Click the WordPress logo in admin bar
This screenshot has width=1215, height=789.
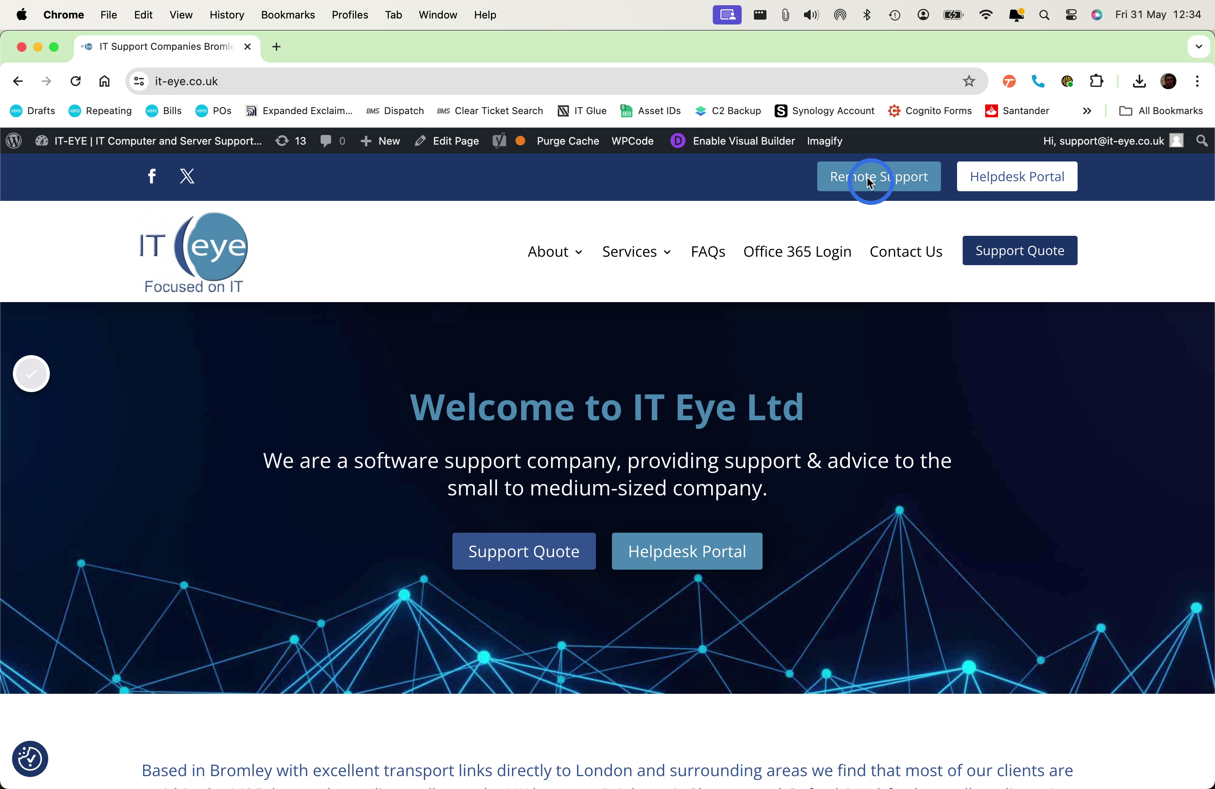(x=14, y=141)
